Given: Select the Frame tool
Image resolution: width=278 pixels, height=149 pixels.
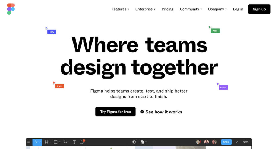Looking at the screenshot, I should pos(46,142).
